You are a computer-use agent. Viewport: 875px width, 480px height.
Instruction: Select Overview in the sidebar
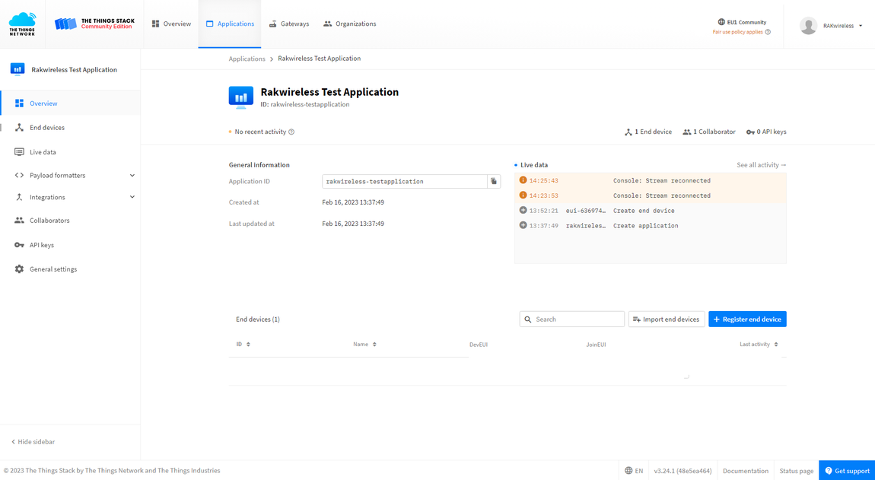[x=70, y=103]
